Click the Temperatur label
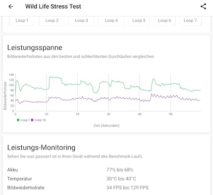This screenshot has height=195, width=213. [19, 179]
